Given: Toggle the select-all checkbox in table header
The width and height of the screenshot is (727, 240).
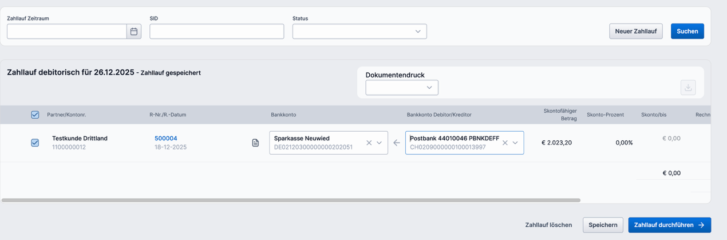Looking at the screenshot, I should click(x=35, y=115).
